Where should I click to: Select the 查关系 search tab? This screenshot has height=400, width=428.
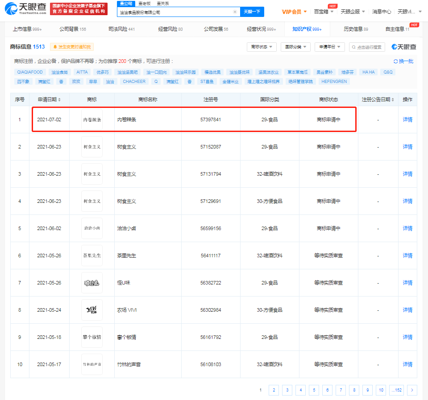coord(163,4)
